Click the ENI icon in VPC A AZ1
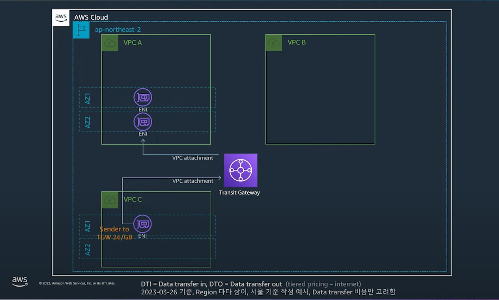The height and width of the screenshot is (300, 499). click(143, 97)
